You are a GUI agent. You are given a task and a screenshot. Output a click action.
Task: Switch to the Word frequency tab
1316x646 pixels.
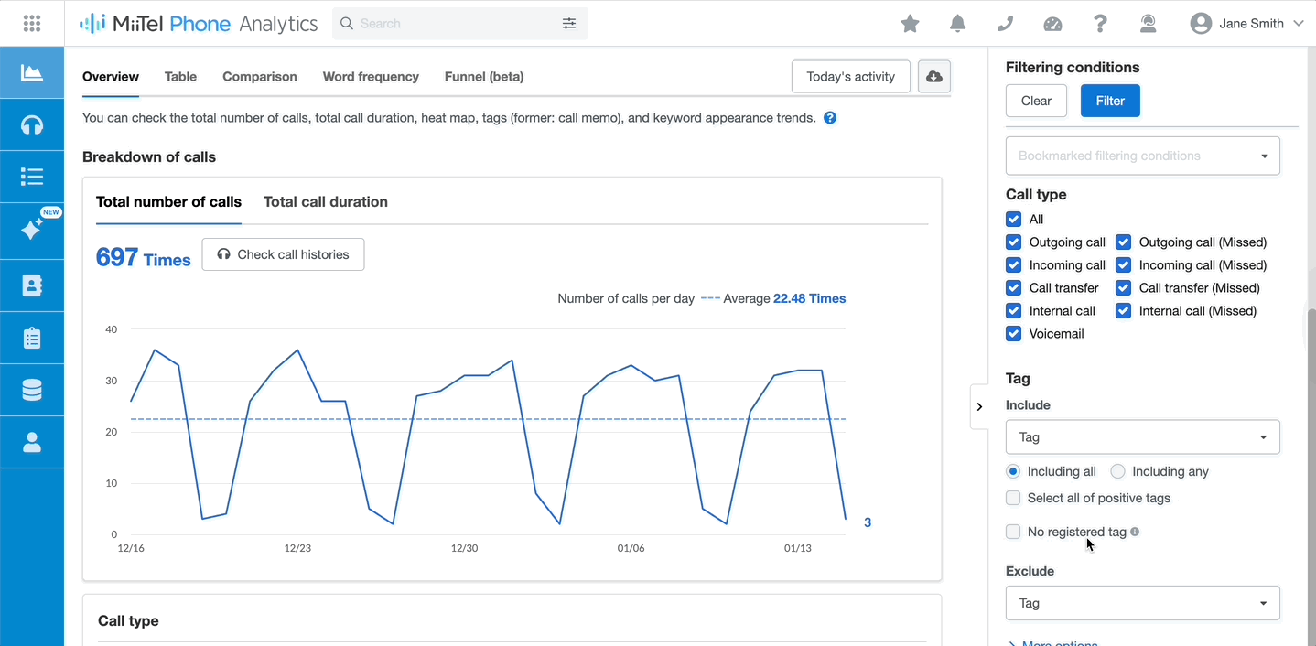[371, 77]
